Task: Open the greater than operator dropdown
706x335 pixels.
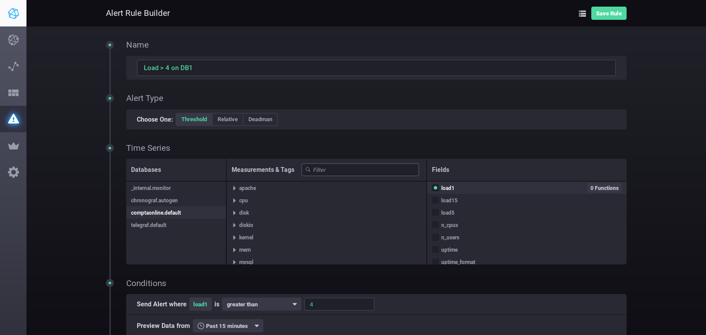Action: click(261, 305)
